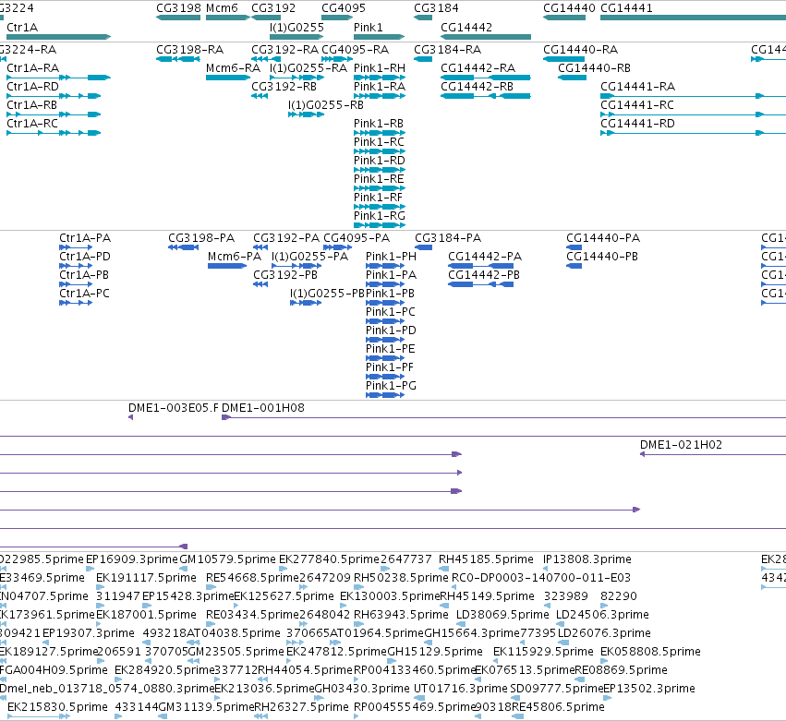Click the CG14442 gene label
Screen dimensions: 786x721
coord(466,27)
